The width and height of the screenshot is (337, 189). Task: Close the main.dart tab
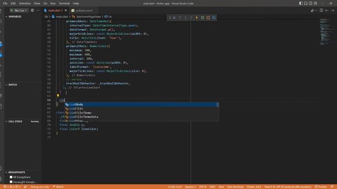pos(66,10)
